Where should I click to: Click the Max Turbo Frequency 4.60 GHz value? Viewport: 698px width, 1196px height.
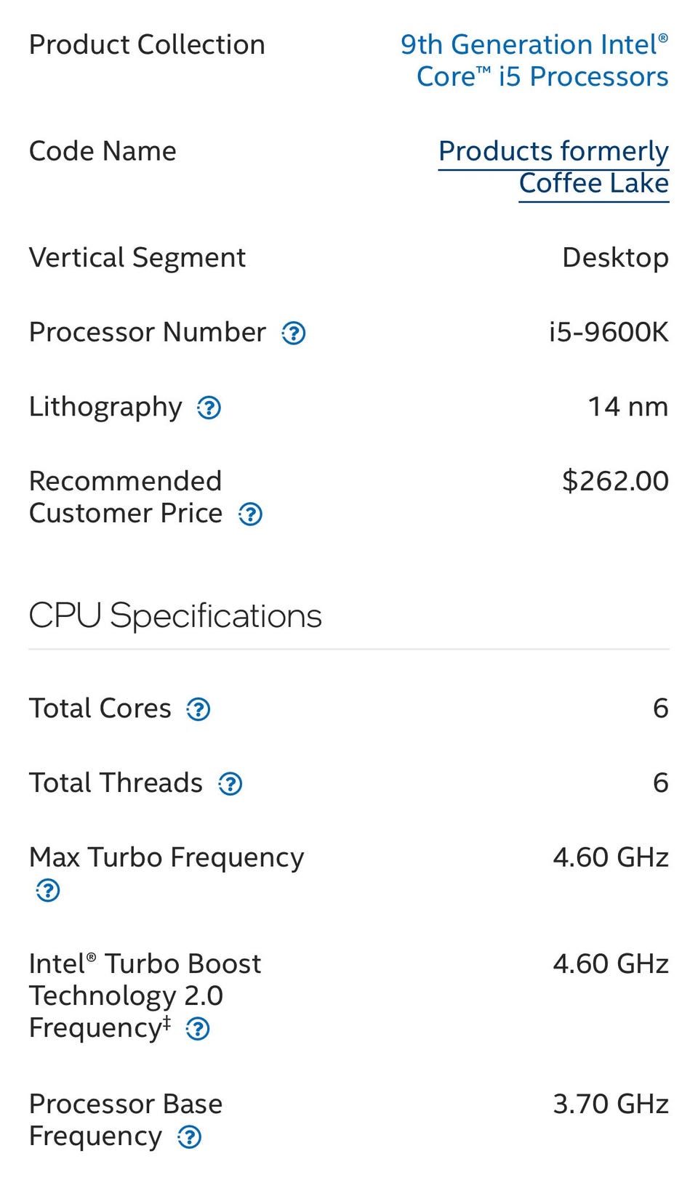coord(610,857)
